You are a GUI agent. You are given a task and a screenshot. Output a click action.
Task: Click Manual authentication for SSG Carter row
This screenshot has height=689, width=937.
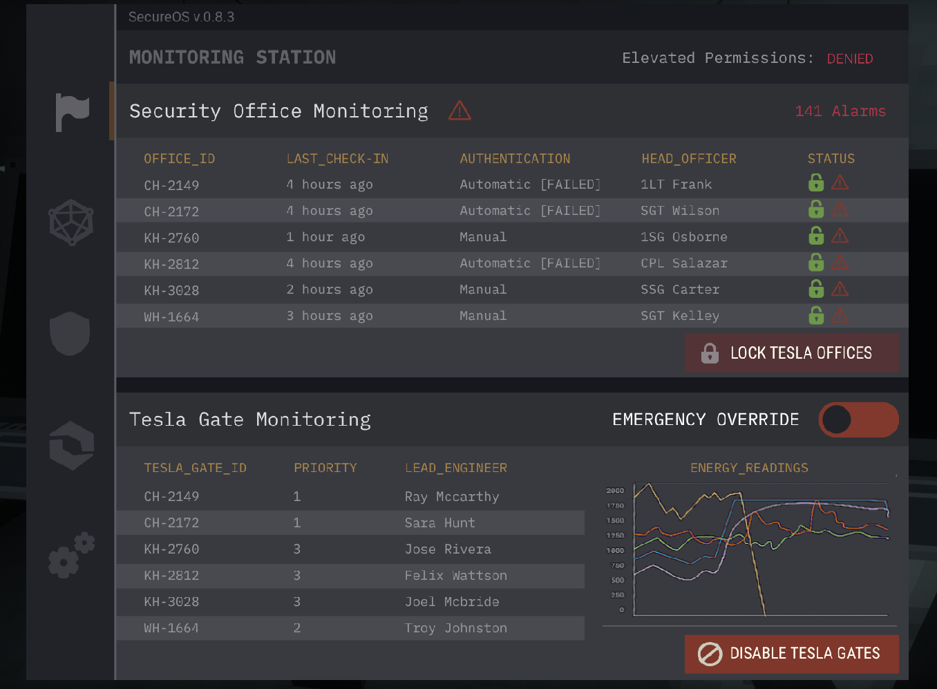pos(483,290)
